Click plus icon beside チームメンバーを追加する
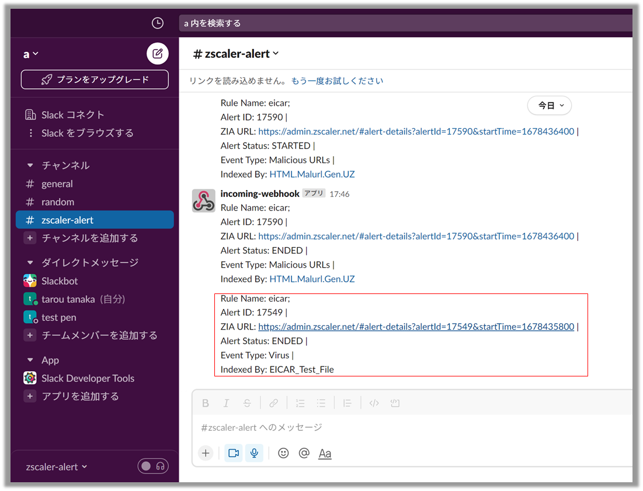This screenshot has height=491, width=643. point(30,335)
